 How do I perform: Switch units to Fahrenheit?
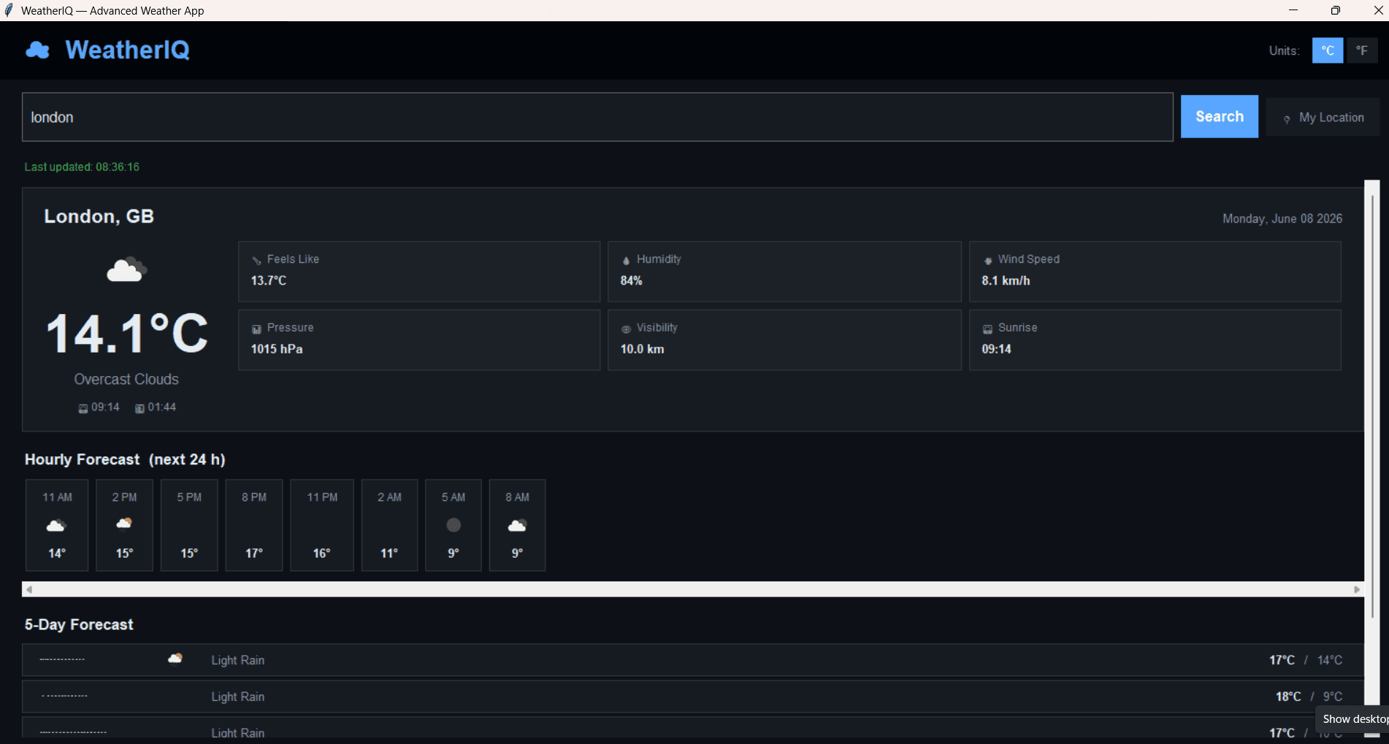tap(1362, 50)
